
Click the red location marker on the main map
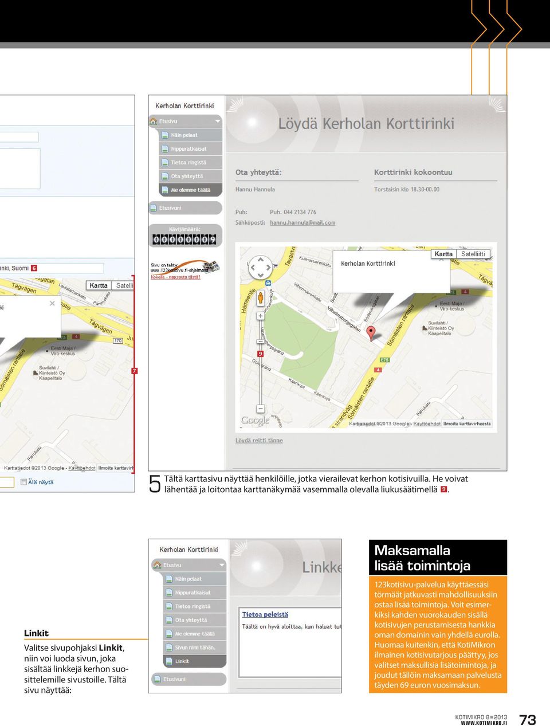click(x=371, y=333)
